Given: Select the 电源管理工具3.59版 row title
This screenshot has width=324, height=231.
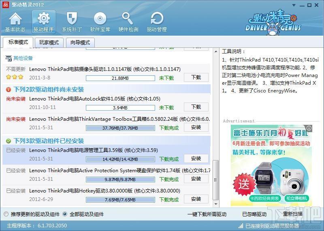Looking at the screenshot, I should (x=94, y=150).
